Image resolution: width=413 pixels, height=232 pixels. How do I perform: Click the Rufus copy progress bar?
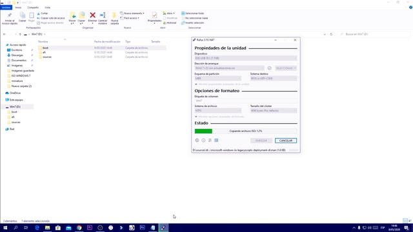[246, 131]
